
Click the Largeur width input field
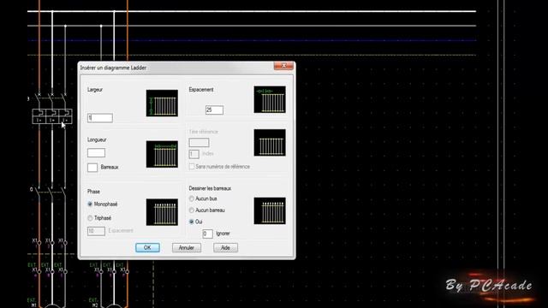[100, 118]
